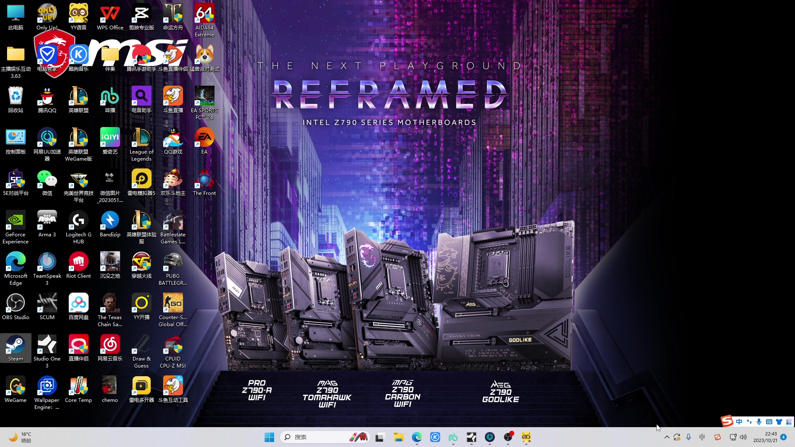Toggle Sogou punctuation mode button

click(749, 422)
